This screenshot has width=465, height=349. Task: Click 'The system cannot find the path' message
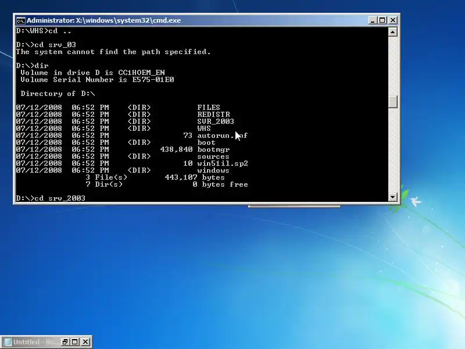click(113, 52)
